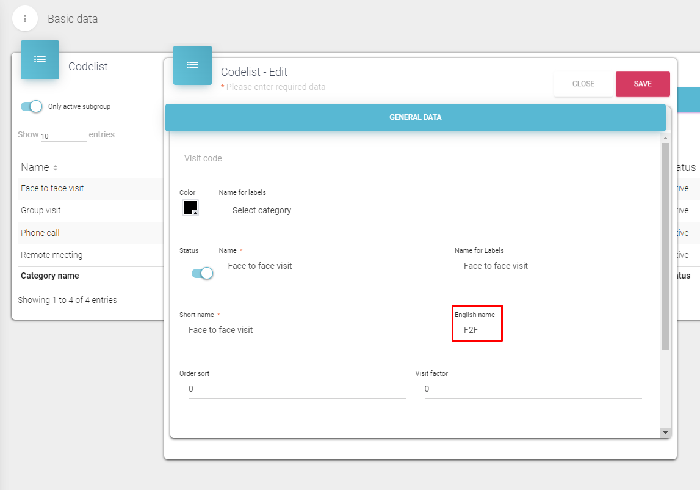Image resolution: width=700 pixels, height=490 pixels.
Task: Click the Visit factor input field
Action: (x=532, y=389)
